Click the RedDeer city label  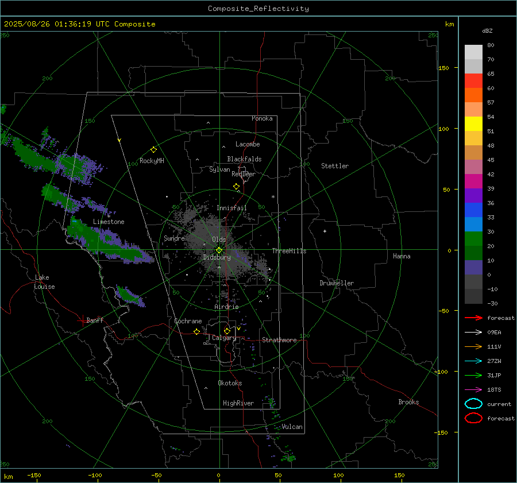tap(244, 174)
